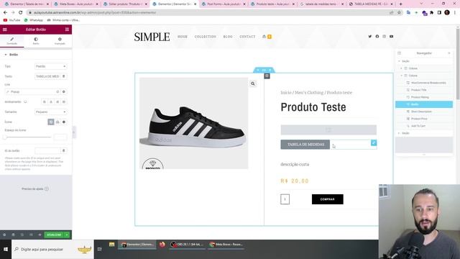Open dynamic tags for ID do botão

(x=64, y=150)
